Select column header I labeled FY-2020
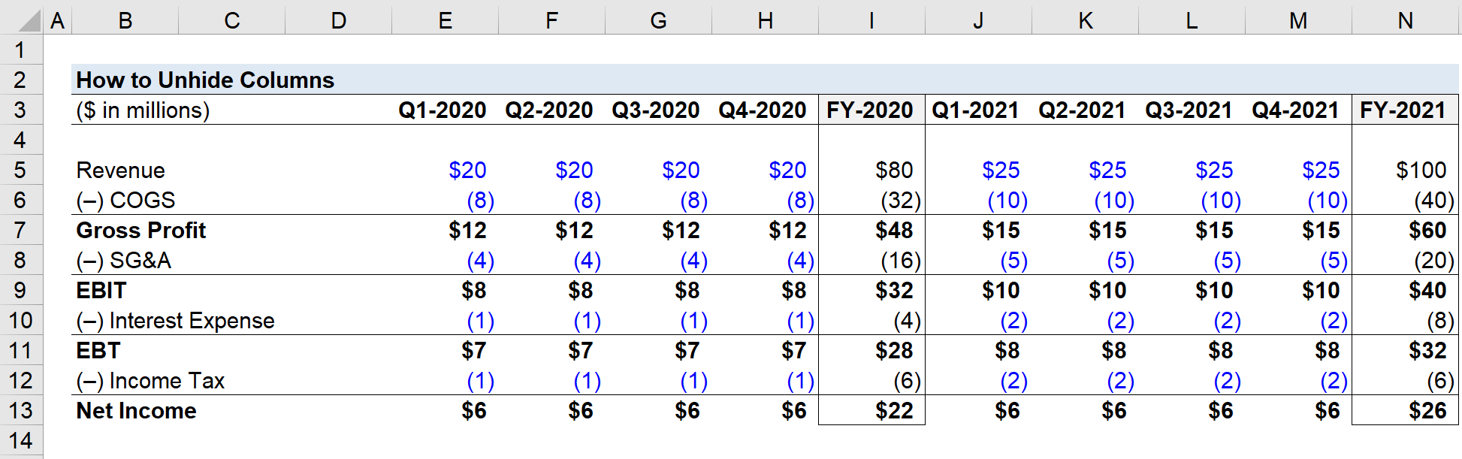Image resolution: width=1462 pixels, height=459 pixels. 870,20
